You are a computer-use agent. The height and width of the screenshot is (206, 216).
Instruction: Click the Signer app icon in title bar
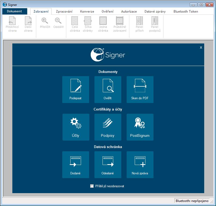coord(5,4)
